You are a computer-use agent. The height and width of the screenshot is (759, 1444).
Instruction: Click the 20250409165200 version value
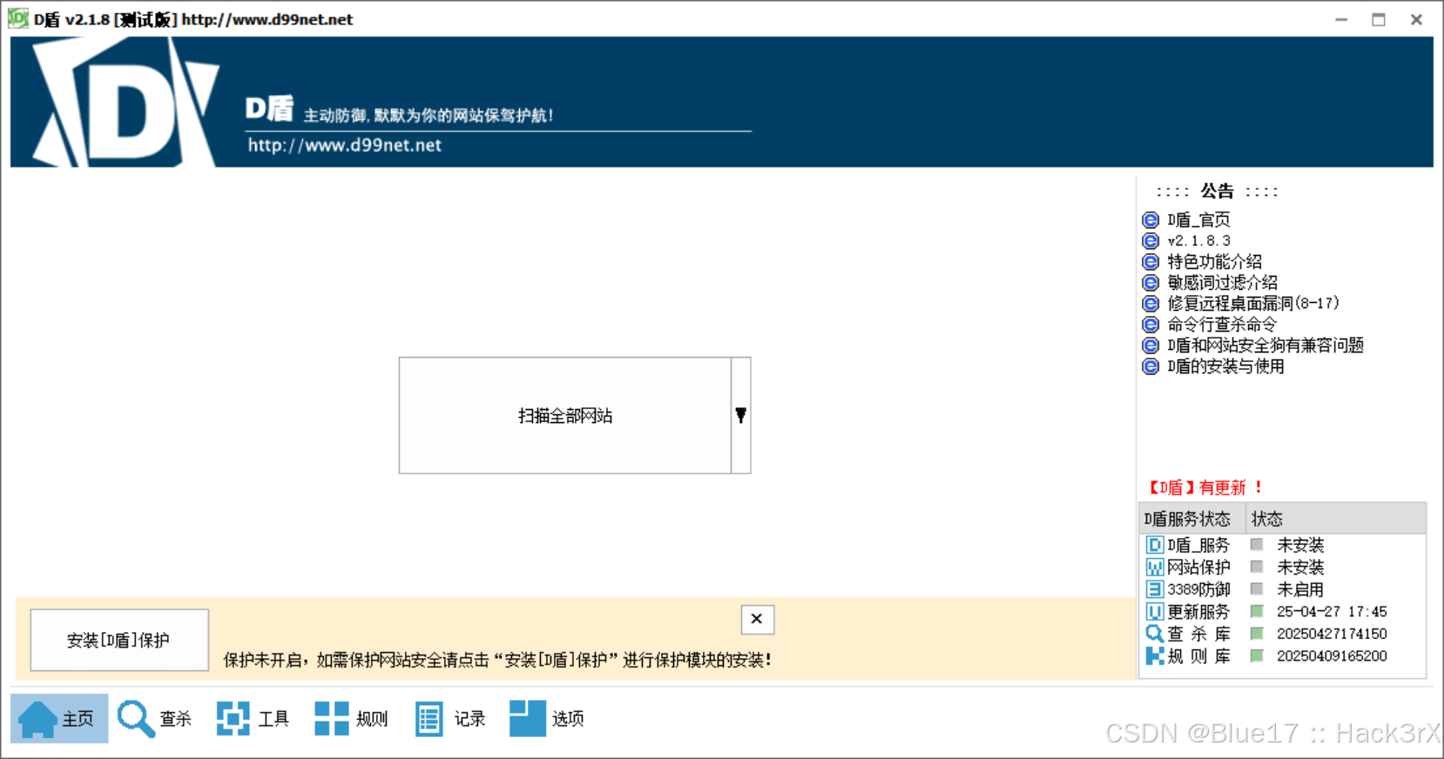pos(1332,656)
